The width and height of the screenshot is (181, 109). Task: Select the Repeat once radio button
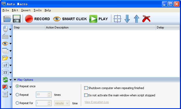17,86
